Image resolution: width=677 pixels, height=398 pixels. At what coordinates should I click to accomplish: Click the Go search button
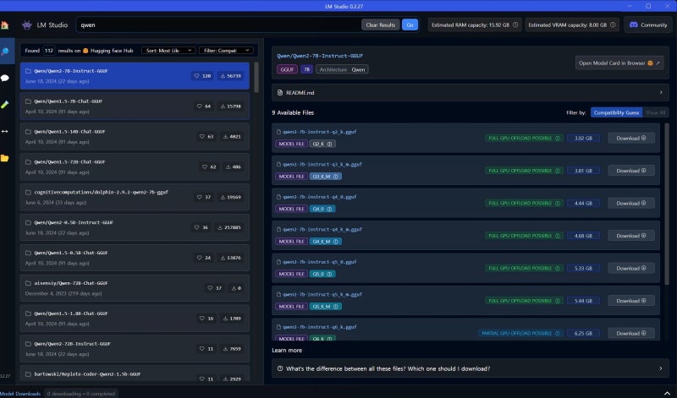[410, 25]
